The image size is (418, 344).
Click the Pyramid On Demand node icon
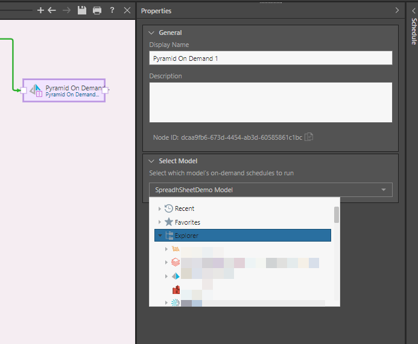(x=36, y=90)
